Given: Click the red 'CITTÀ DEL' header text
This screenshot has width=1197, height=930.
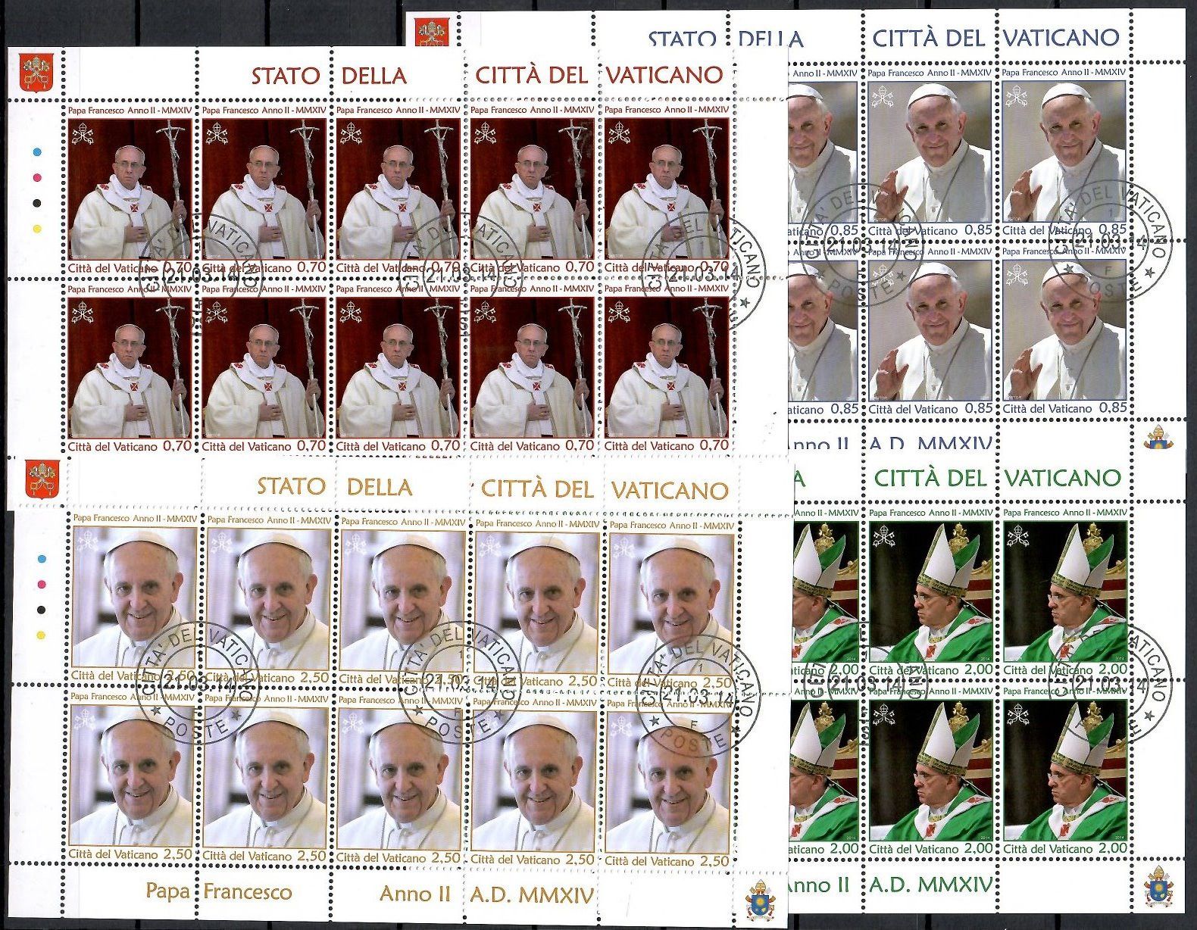Looking at the screenshot, I should tap(531, 74).
